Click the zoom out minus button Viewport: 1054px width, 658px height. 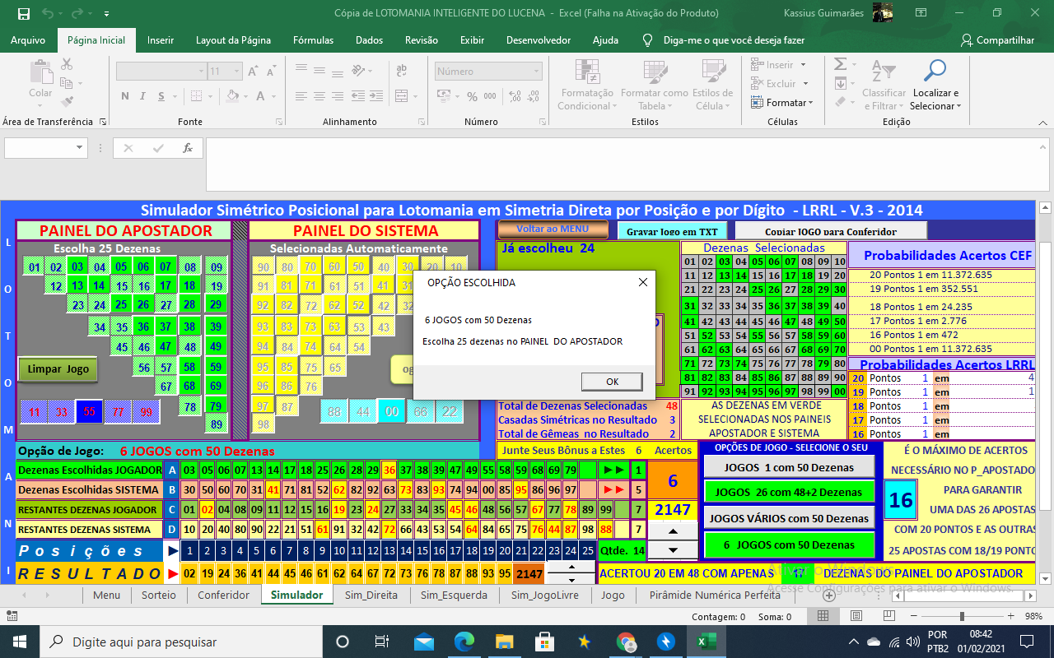(x=913, y=616)
